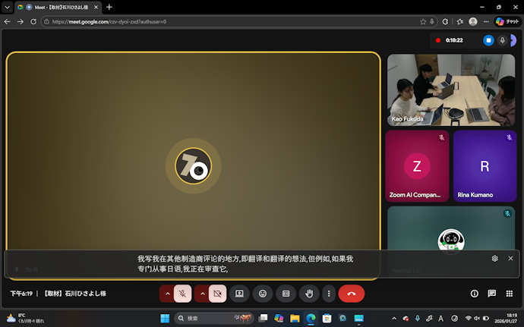Toggle closed captions CC button
Screen dimensions: 524x327
pyautogui.click(x=286, y=294)
